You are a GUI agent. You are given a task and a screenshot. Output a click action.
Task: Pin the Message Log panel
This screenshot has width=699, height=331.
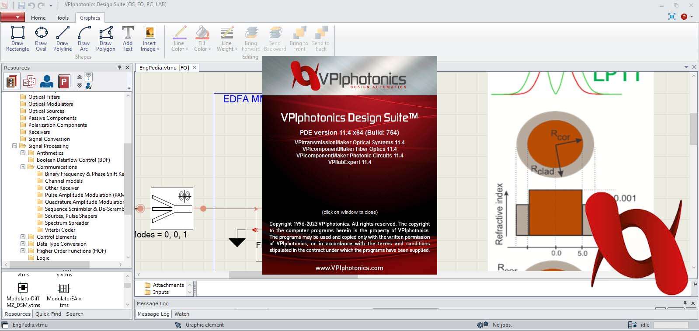685,303
